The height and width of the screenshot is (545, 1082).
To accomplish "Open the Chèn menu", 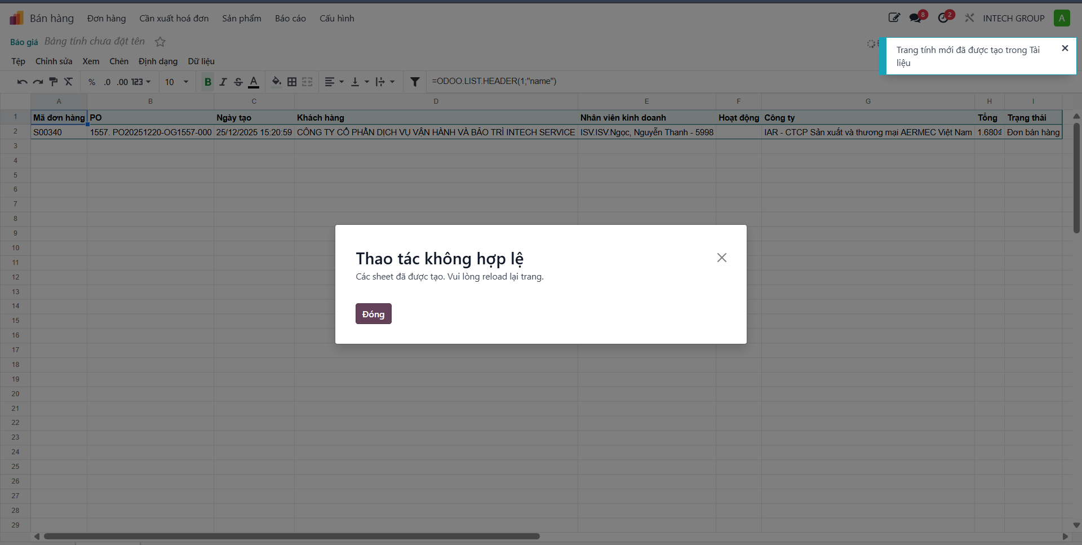I will 119,61.
